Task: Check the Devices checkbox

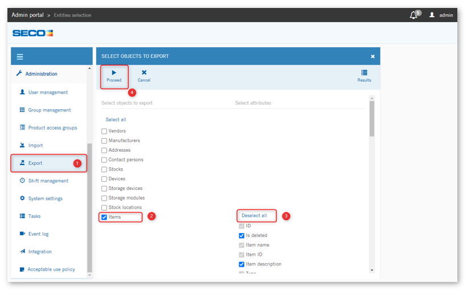Action: pyautogui.click(x=104, y=179)
